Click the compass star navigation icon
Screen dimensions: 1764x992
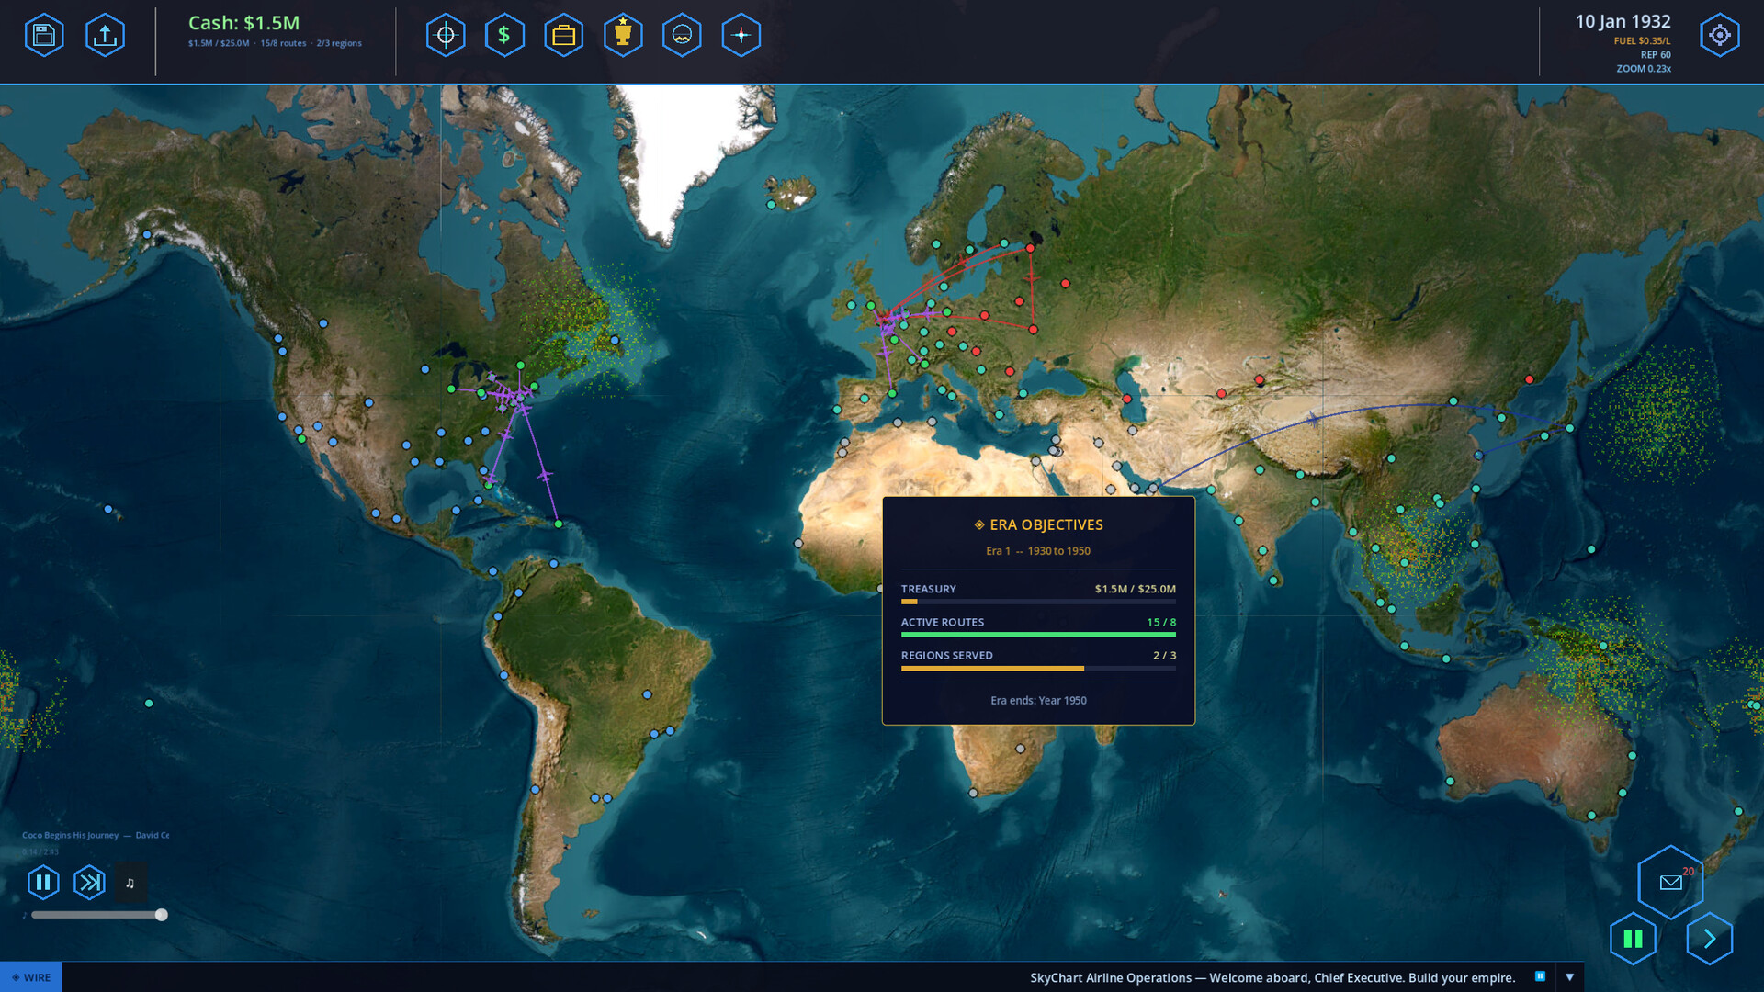point(741,36)
